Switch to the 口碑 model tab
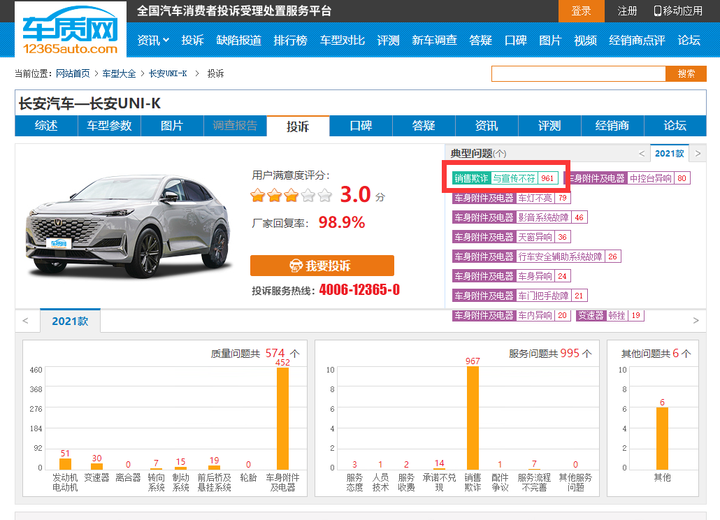 tap(361, 126)
